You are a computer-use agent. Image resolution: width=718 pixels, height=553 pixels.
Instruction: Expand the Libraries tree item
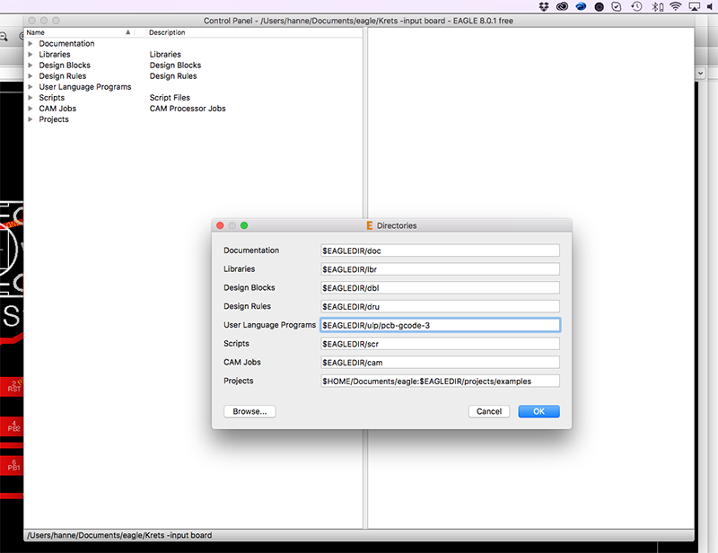click(31, 55)
